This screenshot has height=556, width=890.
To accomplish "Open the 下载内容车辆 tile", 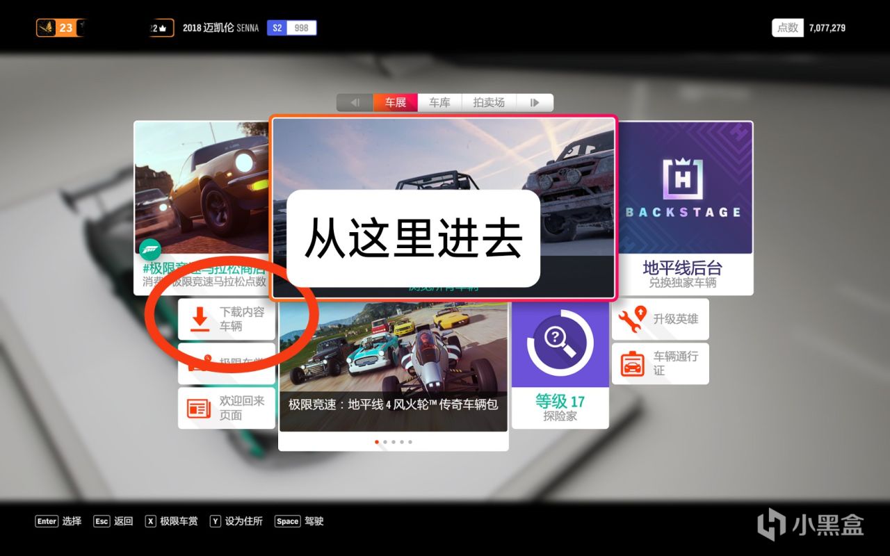I will point(227,319).
